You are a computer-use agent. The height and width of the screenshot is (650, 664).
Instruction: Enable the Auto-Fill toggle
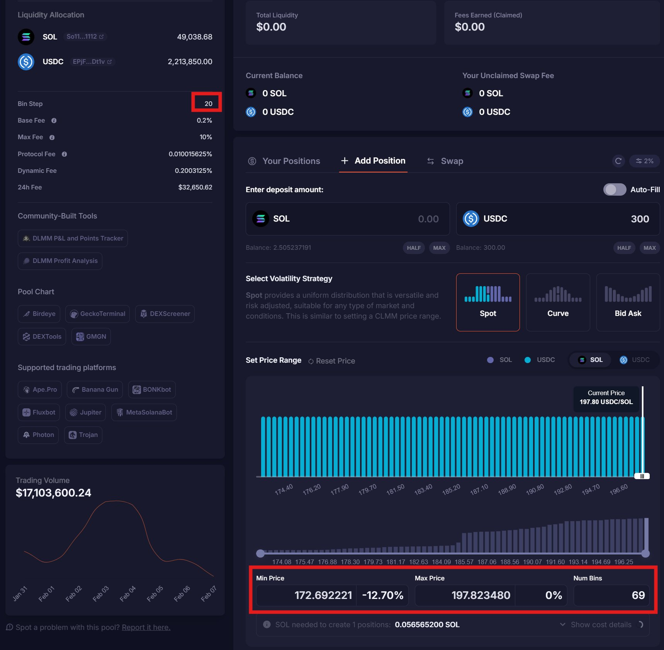pyautogui.click(x=614, y=189)
